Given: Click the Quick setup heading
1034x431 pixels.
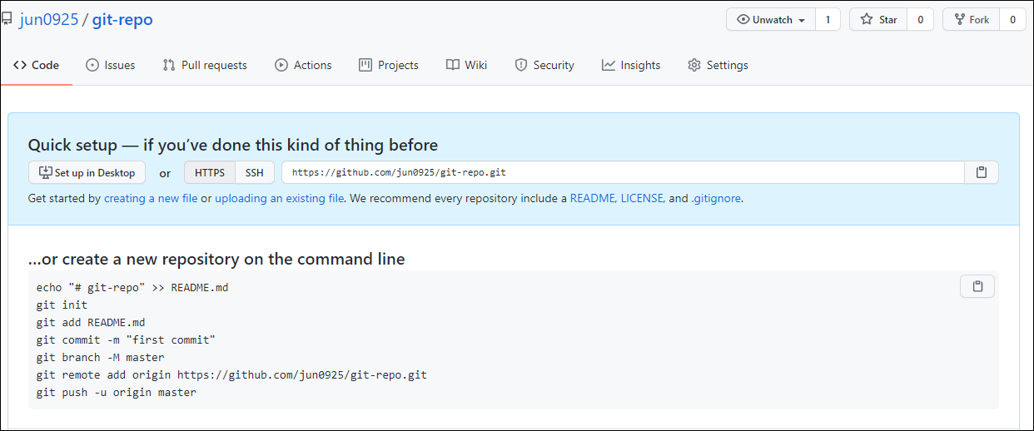Looking at the screenshot, I should coord(233,145).
